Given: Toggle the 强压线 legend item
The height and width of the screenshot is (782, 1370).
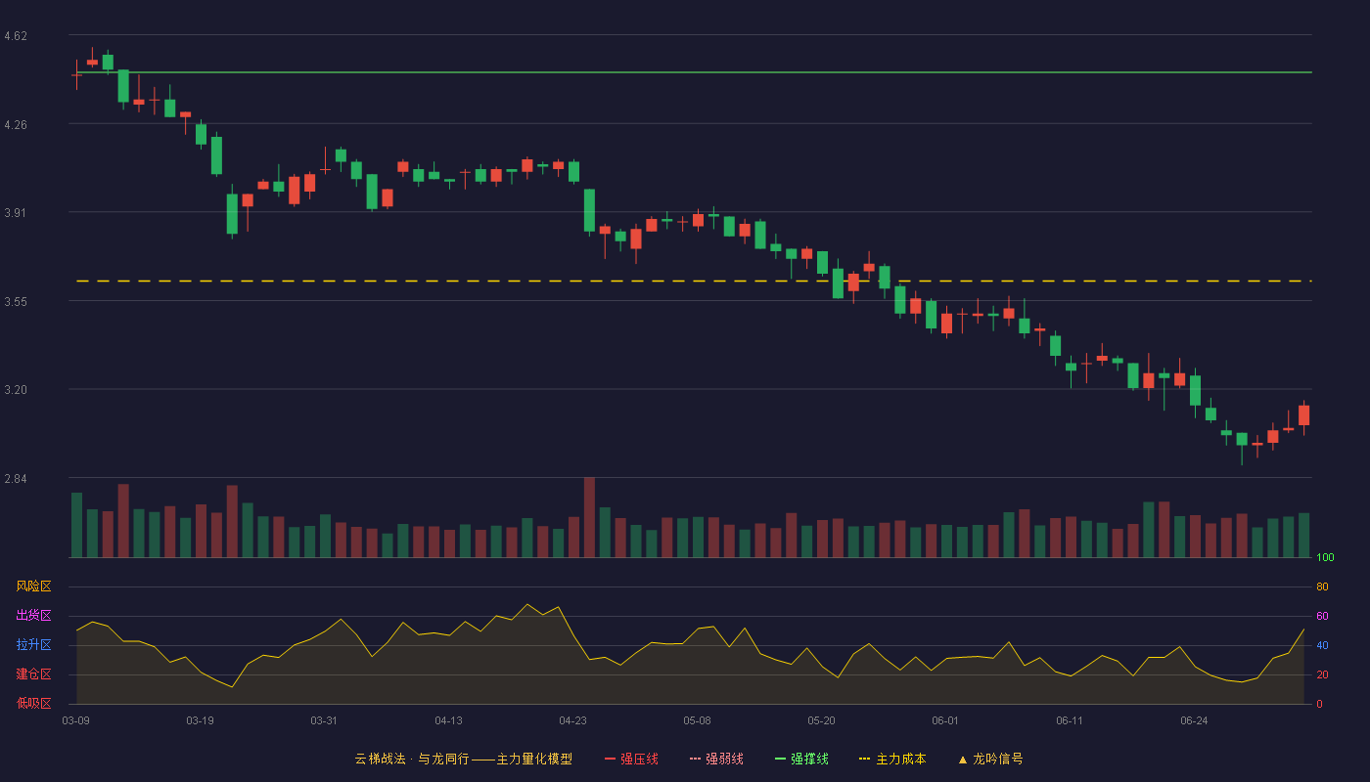Looking at the screenshot, I should point(631,759).
